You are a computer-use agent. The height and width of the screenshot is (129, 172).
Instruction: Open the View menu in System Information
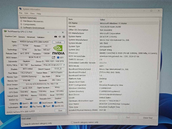tap(32, 13)
